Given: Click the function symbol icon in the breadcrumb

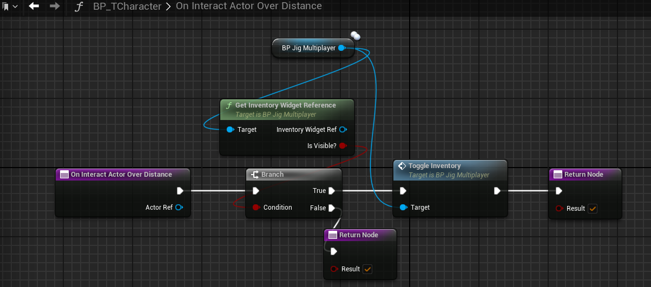Looking at the screenshot, I should [x=79, y=6].
